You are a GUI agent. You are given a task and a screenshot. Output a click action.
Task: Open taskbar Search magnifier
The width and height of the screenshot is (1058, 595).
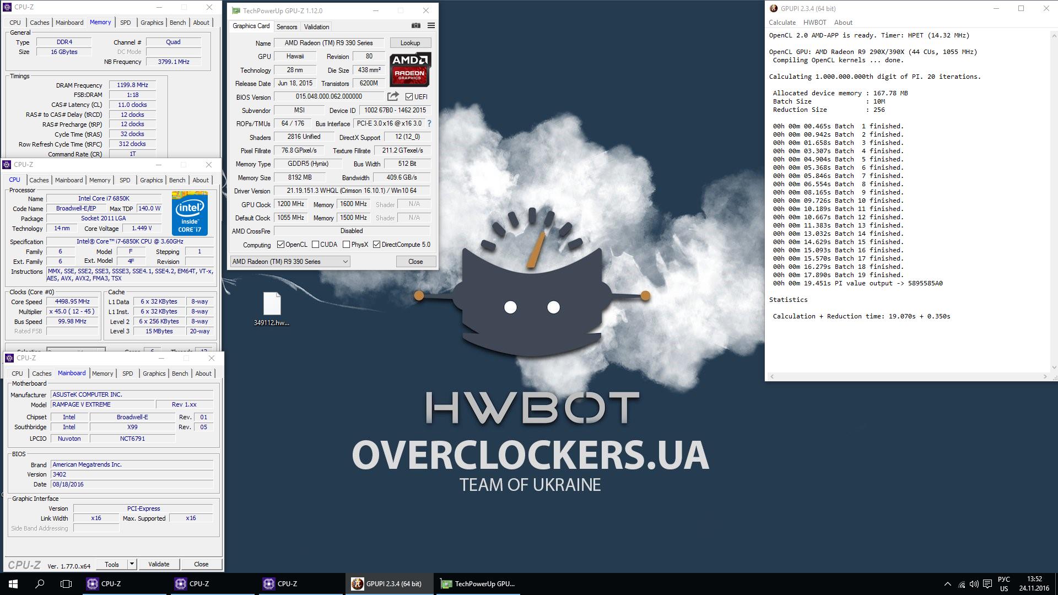pyautogui.click(x=40, y=584)
